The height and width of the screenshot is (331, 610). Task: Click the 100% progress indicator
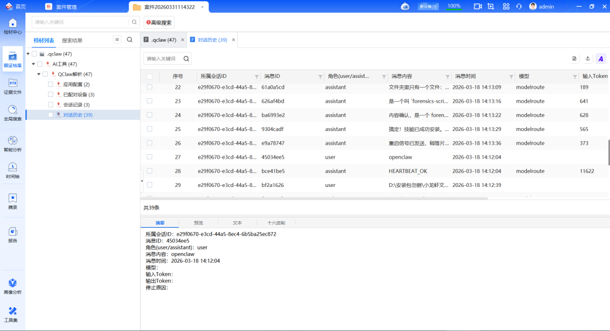pos(454,6)
